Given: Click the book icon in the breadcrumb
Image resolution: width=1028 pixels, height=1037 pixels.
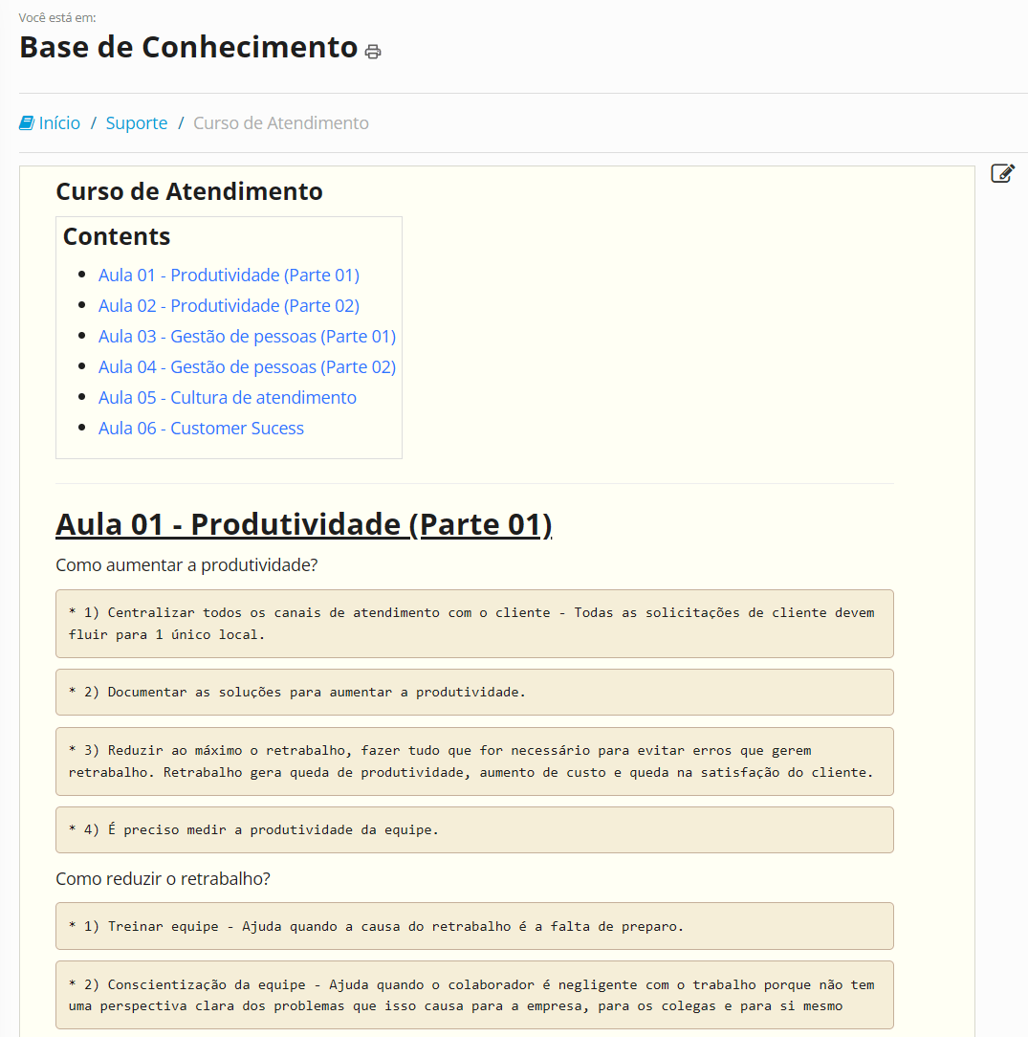Looking at the screenshot, I should point(27,123).
